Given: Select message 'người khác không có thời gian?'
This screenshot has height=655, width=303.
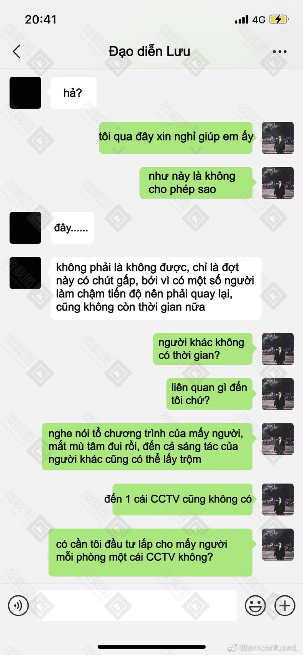Looking at the screenshot, I should 203,349.
